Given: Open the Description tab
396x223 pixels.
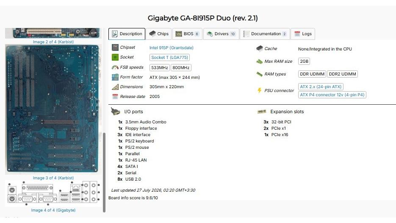Looking at the screenshot, I should [127, 34].
